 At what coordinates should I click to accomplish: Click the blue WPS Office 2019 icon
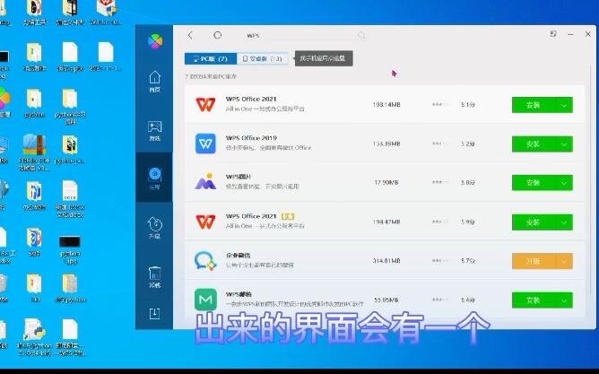[x=205, y=144]
